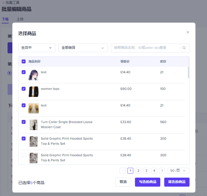Click the Woolen Coat product thumbnail
Viewport: 207px width, 196px height.
(33, 125)
